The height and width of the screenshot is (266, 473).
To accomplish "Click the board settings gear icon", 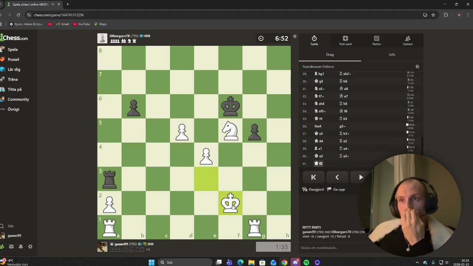I will [295, 36].
